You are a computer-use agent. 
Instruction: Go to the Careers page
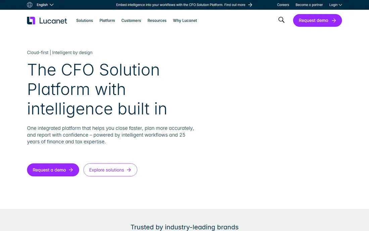pyautogui.click(x=283, y=5)
